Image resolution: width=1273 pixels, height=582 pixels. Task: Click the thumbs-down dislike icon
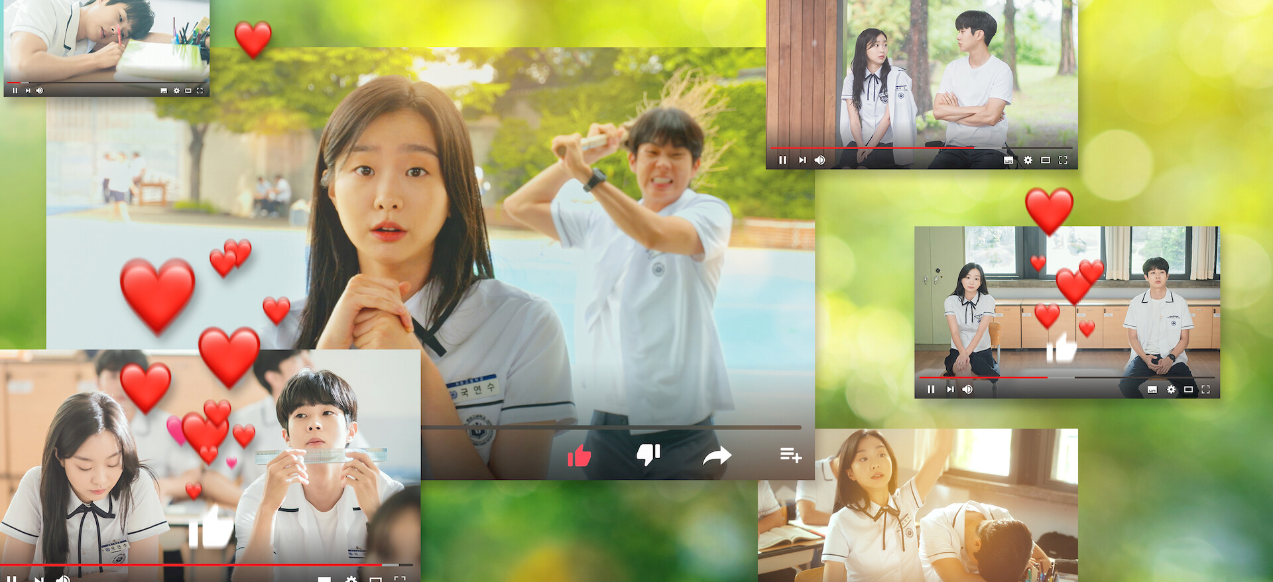[648, 455]
